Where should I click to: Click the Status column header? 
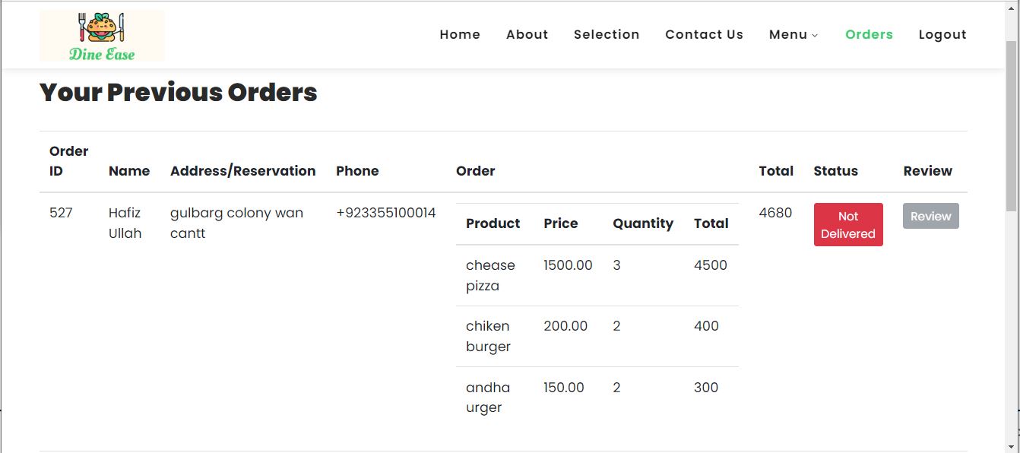point(836,171)
